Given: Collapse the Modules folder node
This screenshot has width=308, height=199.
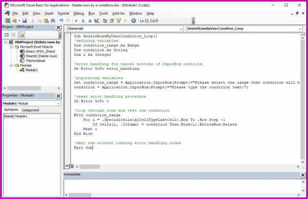Looking at the screenshot, I should point(11,65).
